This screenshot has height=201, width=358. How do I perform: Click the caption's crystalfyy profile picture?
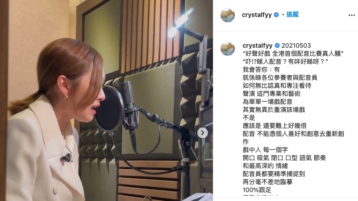(227, 49)
